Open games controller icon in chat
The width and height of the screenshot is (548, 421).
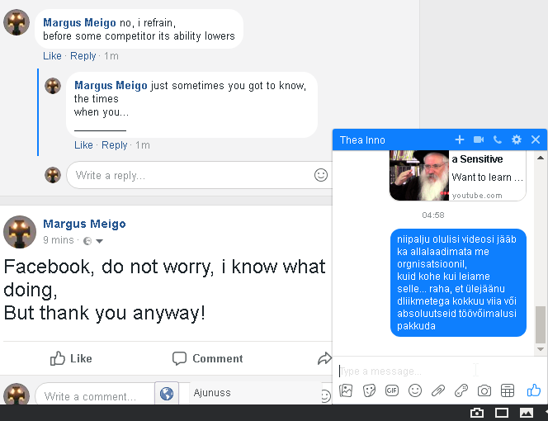point(461,390)
